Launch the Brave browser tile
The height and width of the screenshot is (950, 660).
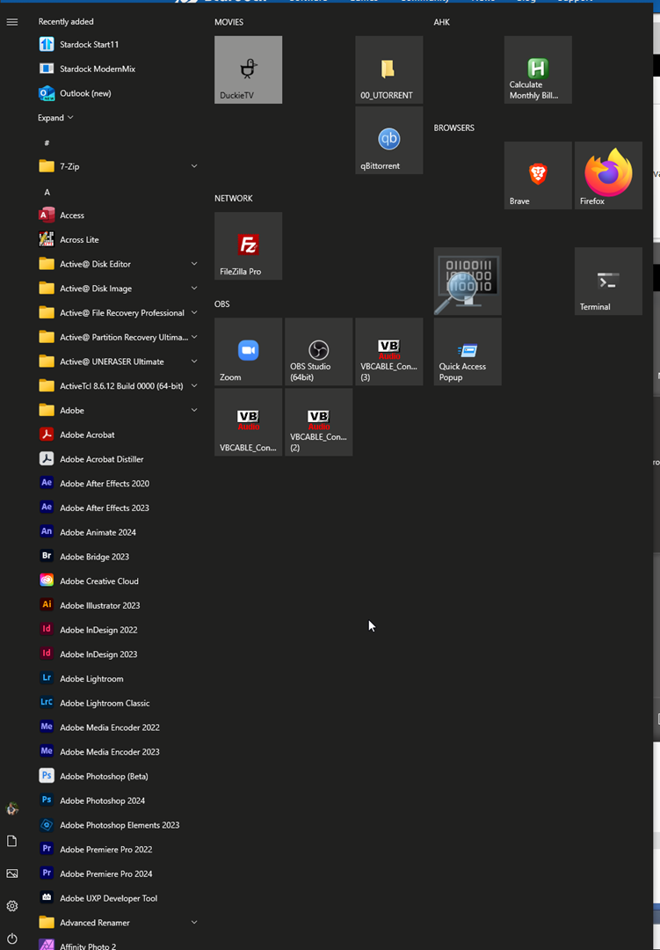point(538,176)
